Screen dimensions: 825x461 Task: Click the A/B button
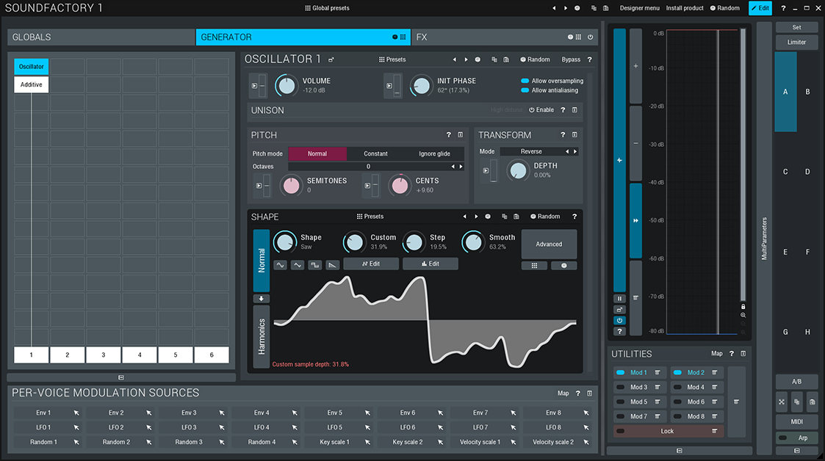point(796,382)
